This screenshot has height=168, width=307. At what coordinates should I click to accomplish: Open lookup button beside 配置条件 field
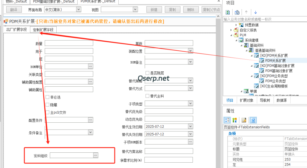coord(91,120)
